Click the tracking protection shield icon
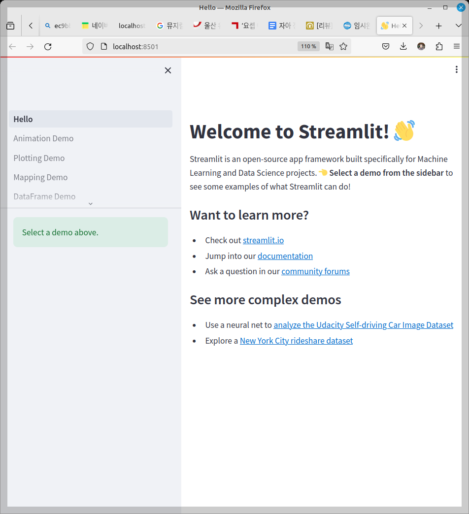The image size is (469, 514). tap(90, 47)
